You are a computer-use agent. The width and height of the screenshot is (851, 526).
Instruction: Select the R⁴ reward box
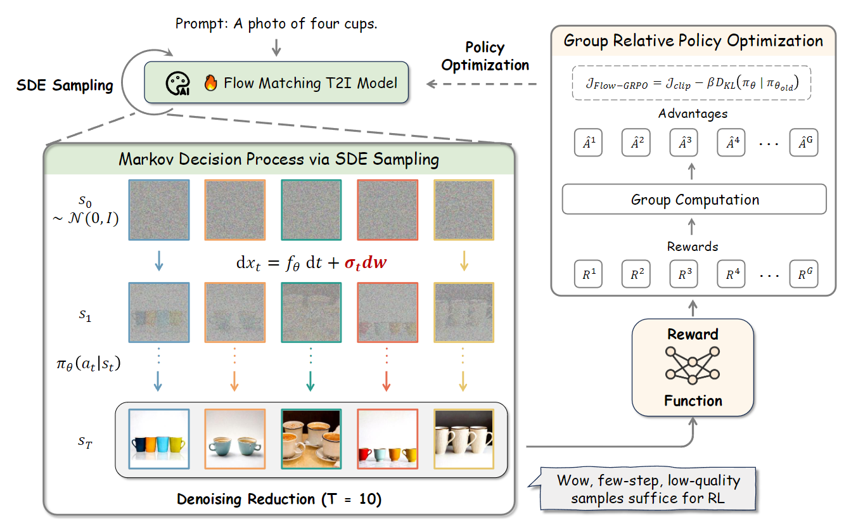click(x=731, y=274)
